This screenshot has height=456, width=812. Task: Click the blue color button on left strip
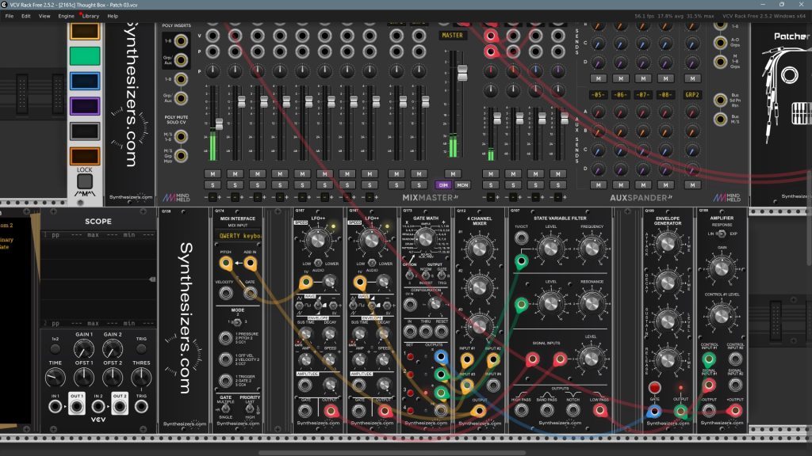pos(84,82)
